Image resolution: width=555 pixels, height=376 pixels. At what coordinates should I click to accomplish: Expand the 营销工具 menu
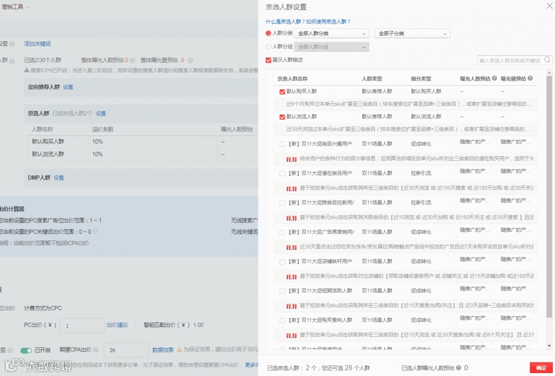[x=15, y=7]
